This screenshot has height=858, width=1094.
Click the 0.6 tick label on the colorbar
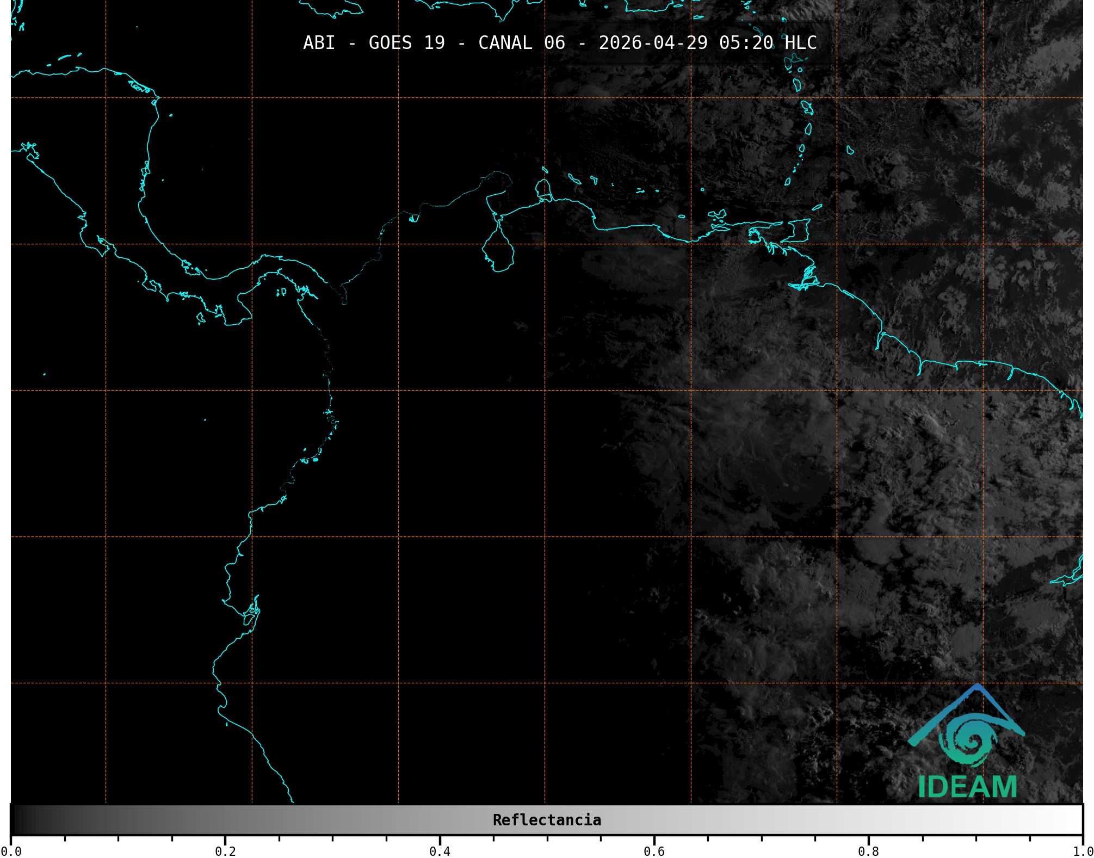coord(654,851)
